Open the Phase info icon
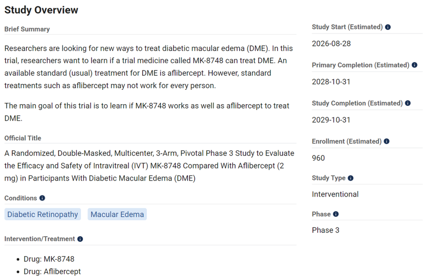This screenshot has width=424, height=277. [336, 214]
